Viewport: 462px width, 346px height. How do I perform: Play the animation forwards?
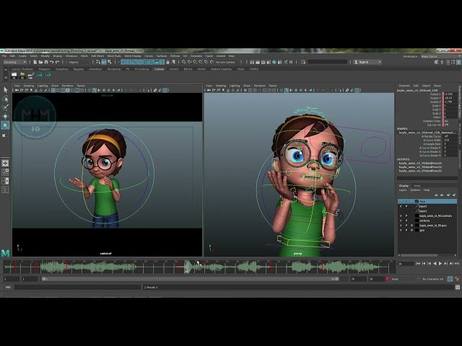point(440,264)
